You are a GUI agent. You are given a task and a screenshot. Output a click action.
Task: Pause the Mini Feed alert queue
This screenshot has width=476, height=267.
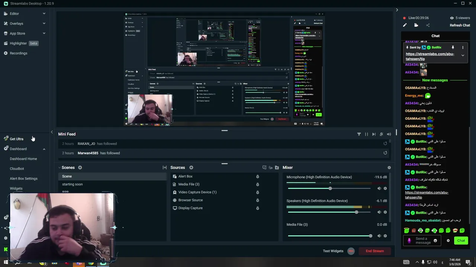point(366,134)
